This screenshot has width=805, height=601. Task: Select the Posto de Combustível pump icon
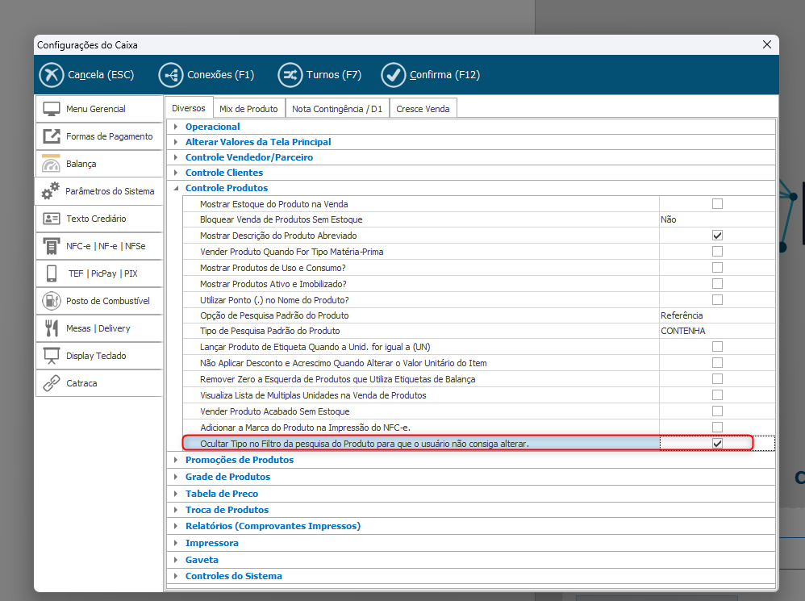tap(52, 301)
